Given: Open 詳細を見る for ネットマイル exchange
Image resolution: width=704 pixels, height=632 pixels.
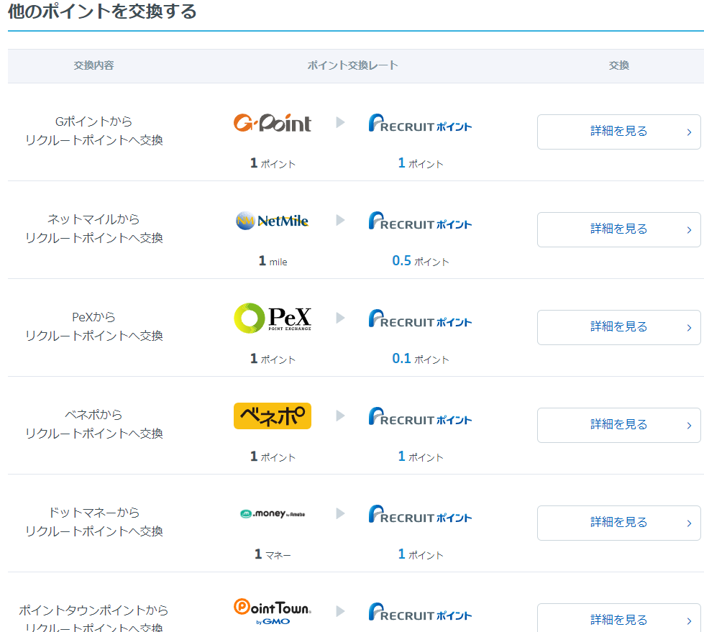Looking at the screenshot, I should tap(618, 229).
